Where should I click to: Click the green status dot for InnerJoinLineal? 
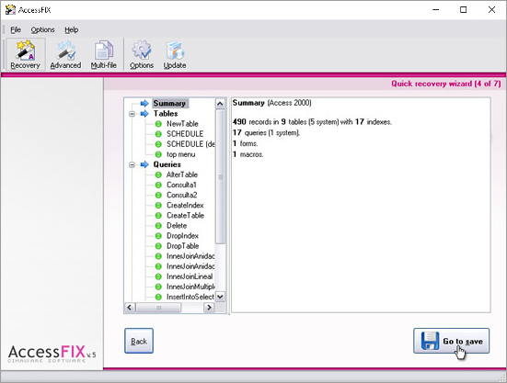pos(158,276)
